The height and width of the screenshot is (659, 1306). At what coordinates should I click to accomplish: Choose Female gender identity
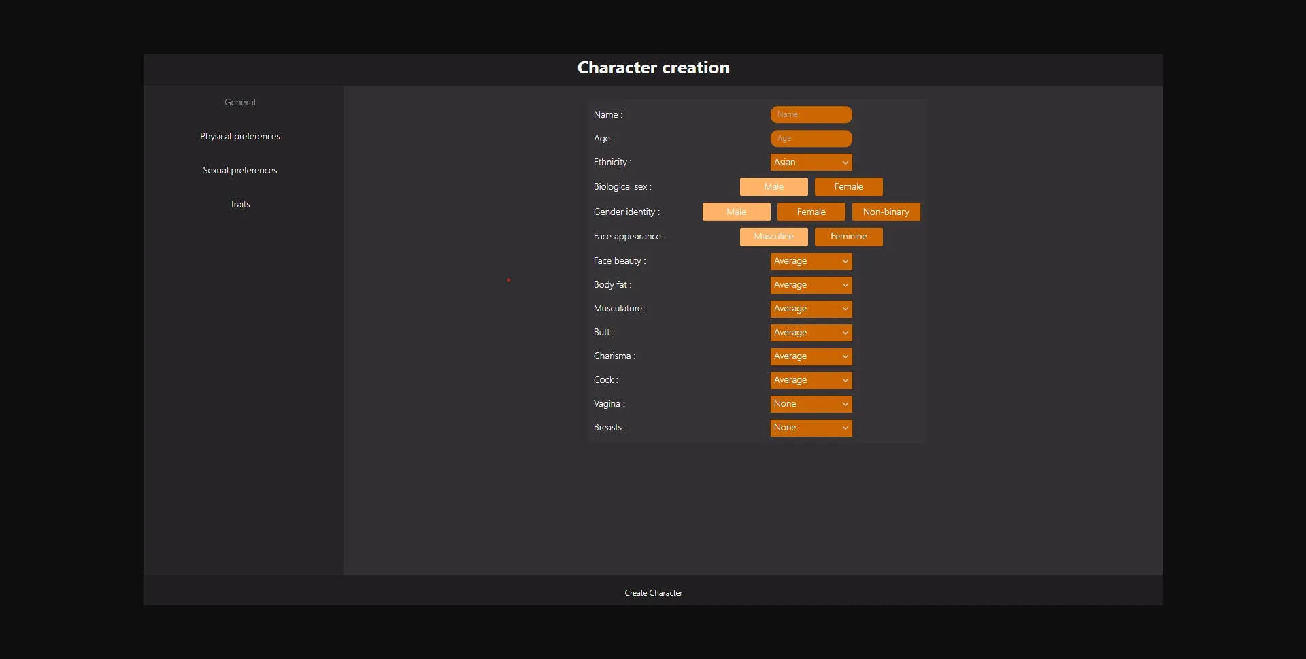click(811, 212)
